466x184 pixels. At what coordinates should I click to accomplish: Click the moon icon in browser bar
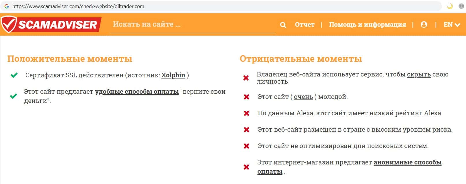point(450,6)
